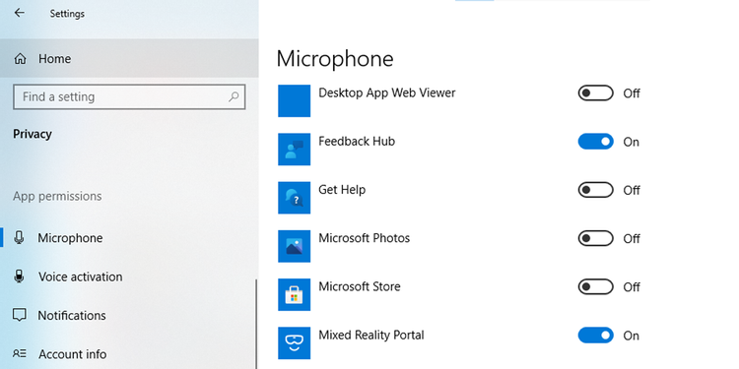This screenshot has width=739, height=369.
Task: Click the Desktop App Web Viewer label
Action: click(x=387, y=92)
